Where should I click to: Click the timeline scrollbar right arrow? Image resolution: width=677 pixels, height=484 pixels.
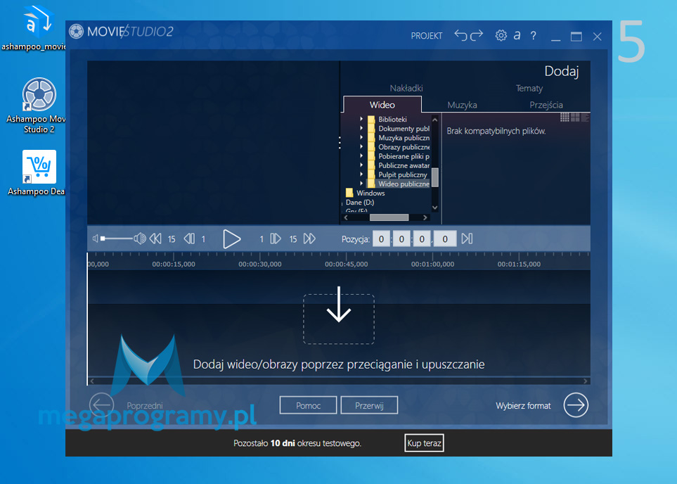tap(586, 381)
